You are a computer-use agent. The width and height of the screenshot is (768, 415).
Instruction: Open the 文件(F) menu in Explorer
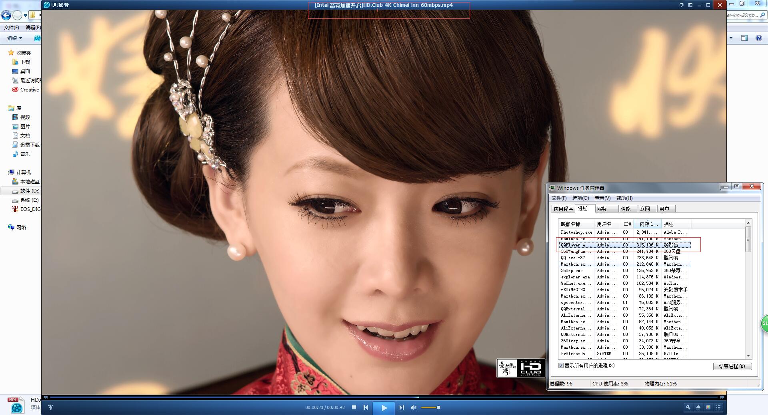(12, 28)
